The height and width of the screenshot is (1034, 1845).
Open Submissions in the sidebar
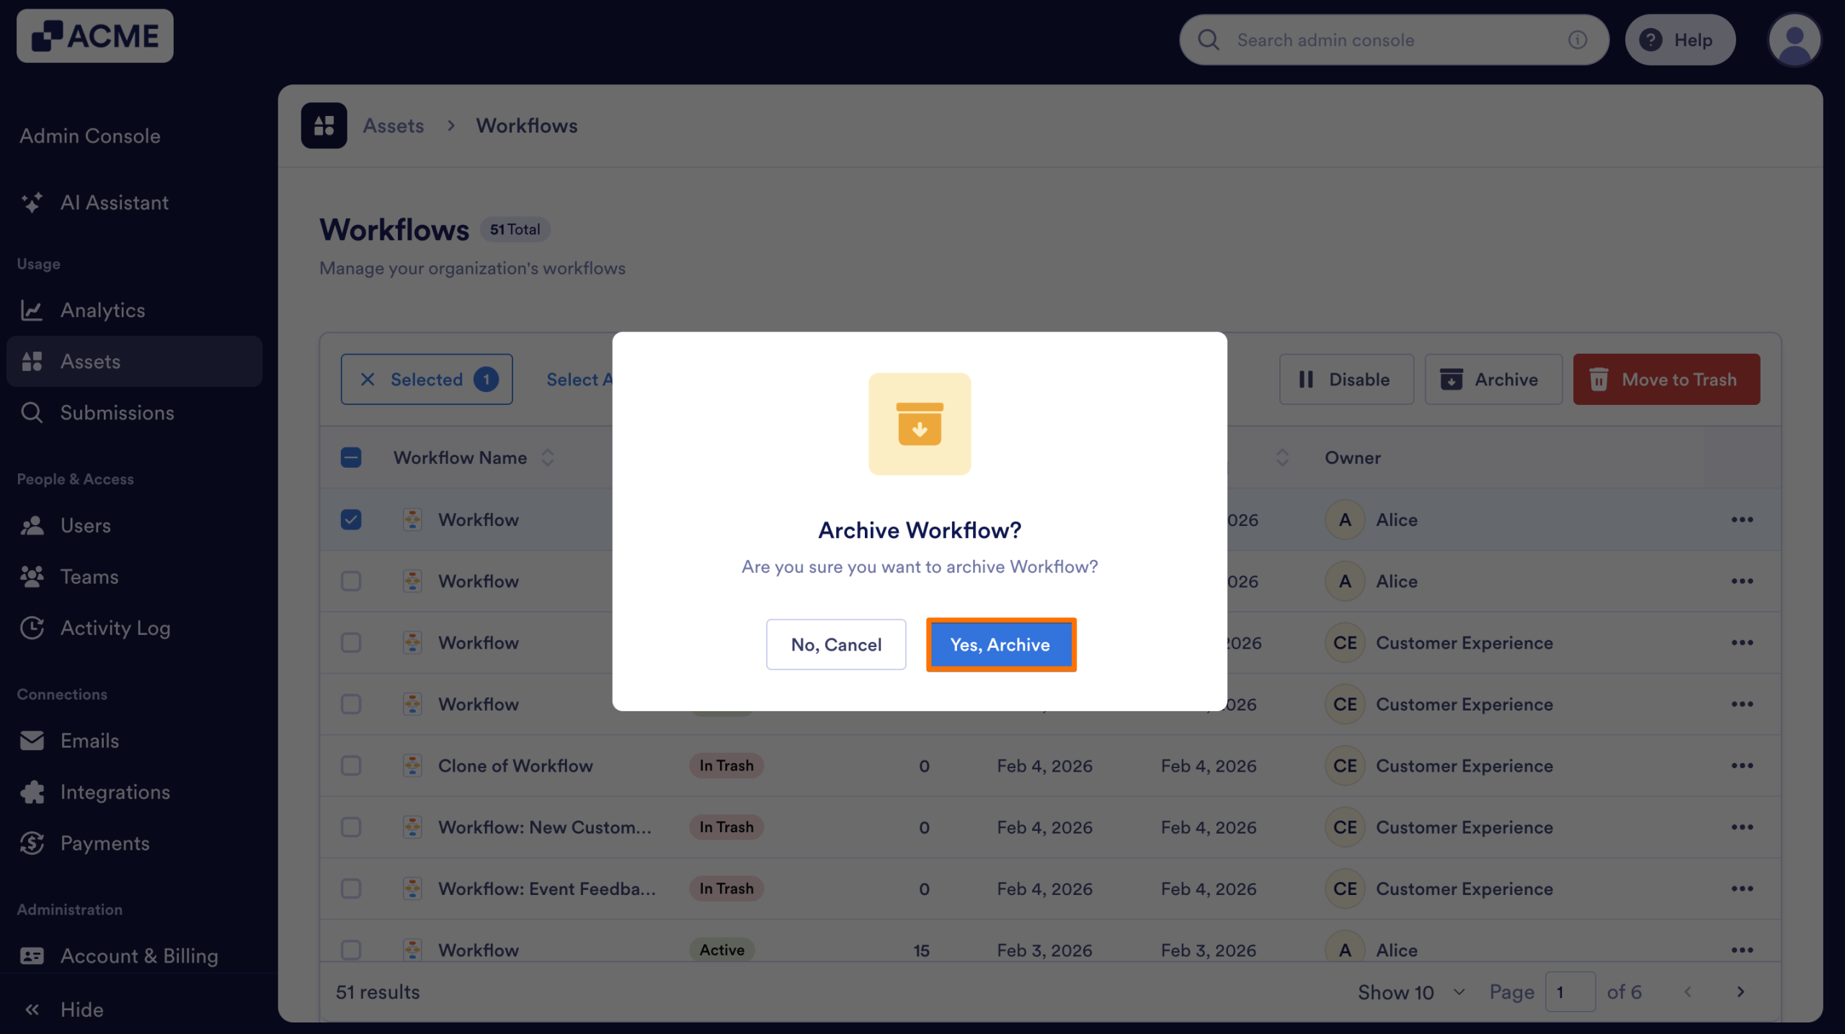tap(117, 412)
